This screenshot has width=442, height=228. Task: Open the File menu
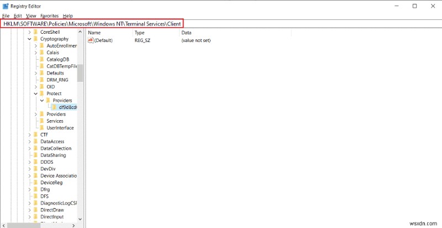click(x=6, y=16)
